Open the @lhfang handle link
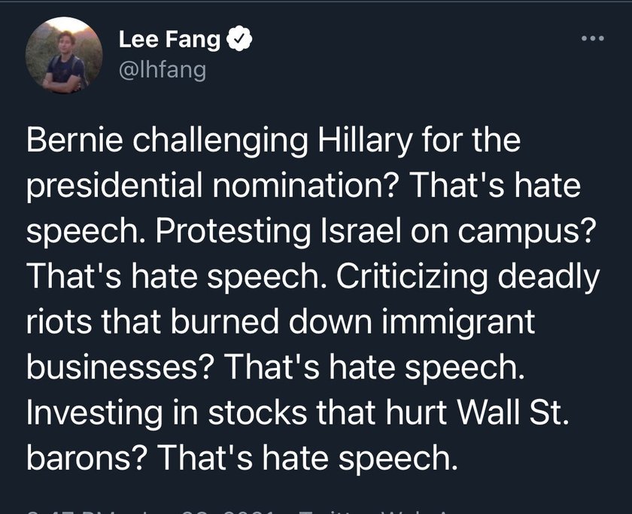This screenshot has width=632, height=514. 163,70
